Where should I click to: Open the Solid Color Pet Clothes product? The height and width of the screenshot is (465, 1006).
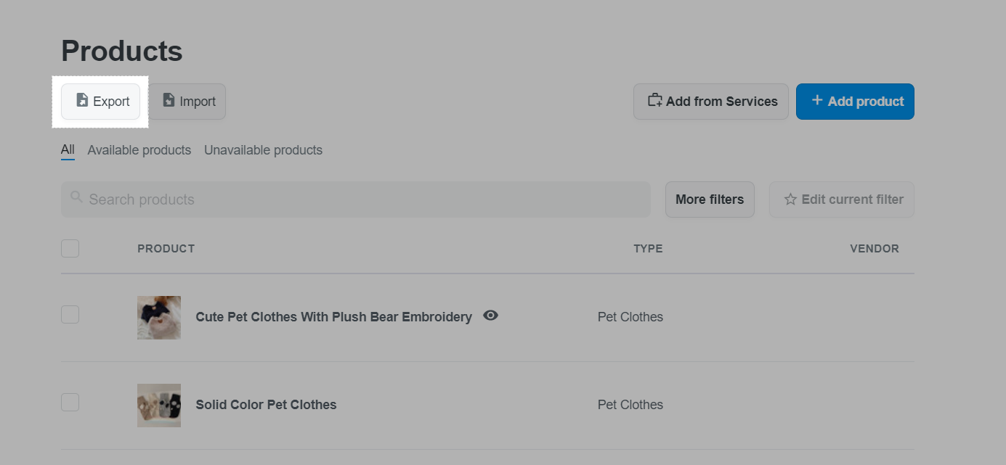click(x=267, y=405)
